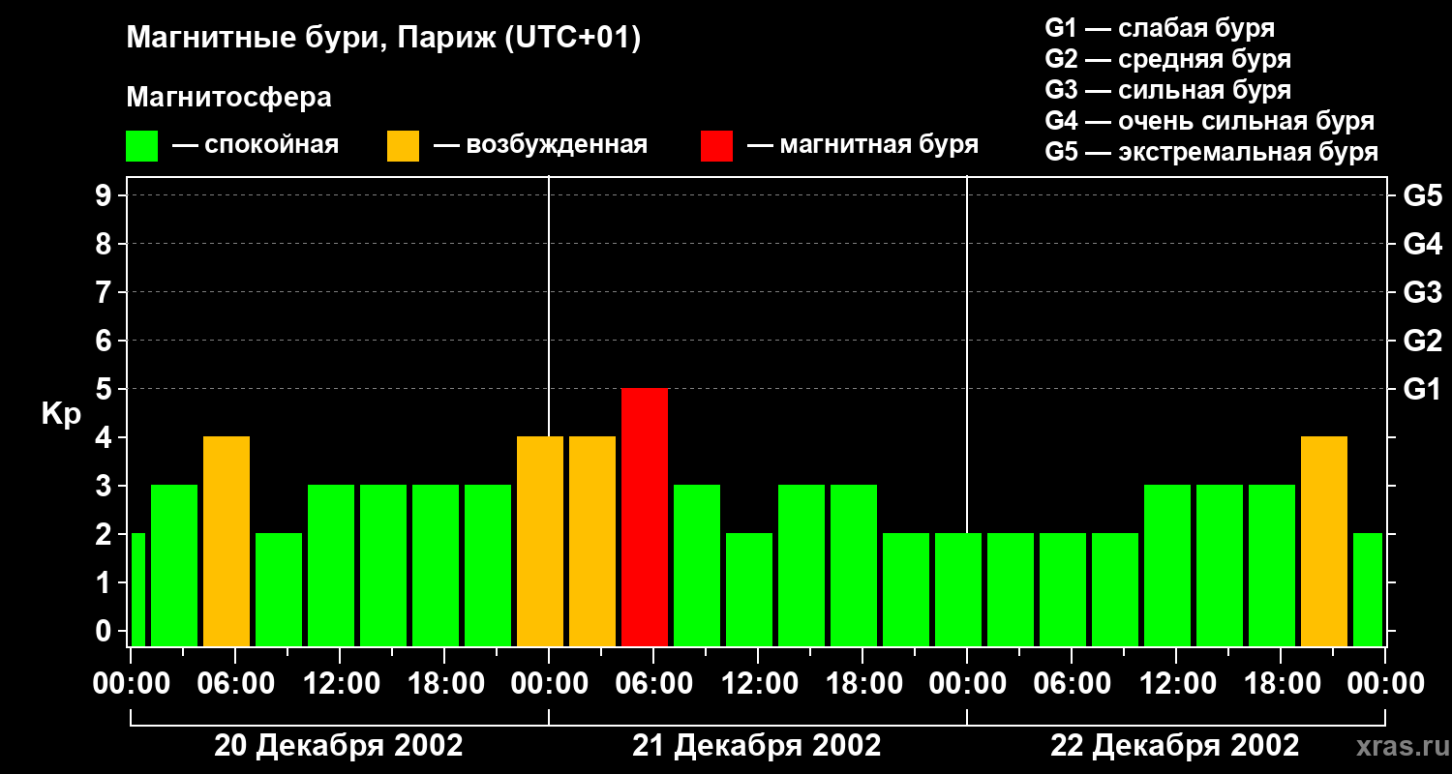Select the orange Kp 4 bar on 21 Декабря

592,542
